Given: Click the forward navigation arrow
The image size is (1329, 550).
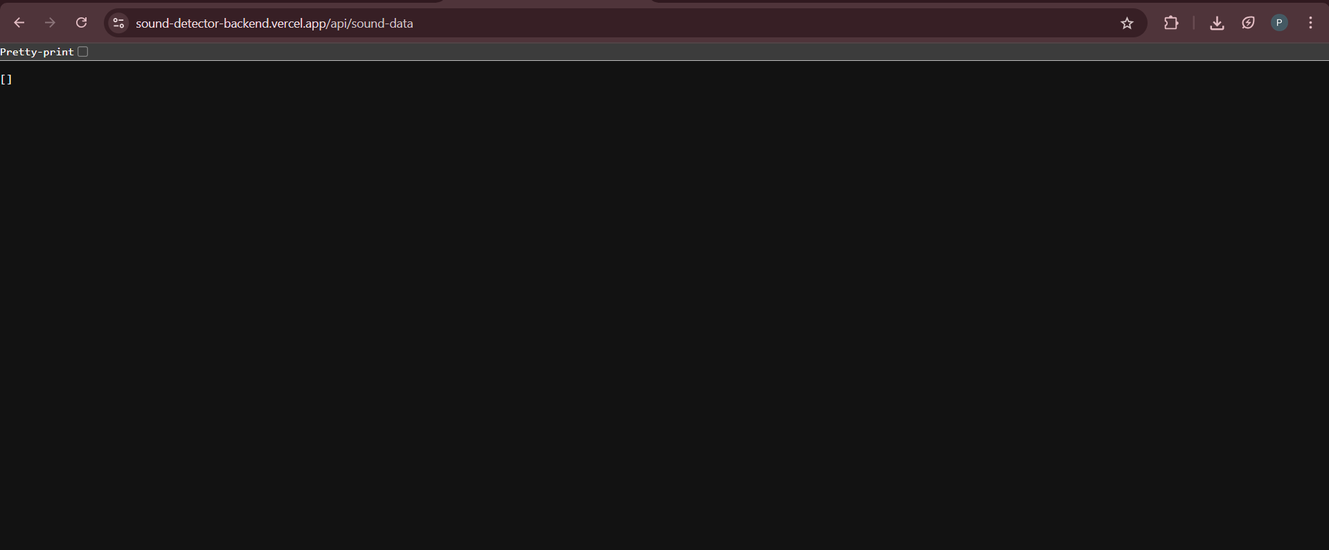Looking at the screenshot, I should pos(50,23).
